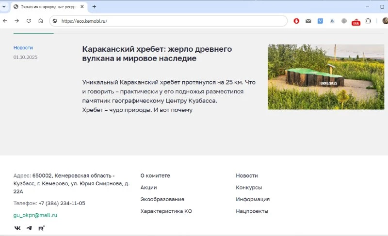Open the Telegram icon in footer
This screenshot has height=236, width=388.
click(x=29, y=228)
